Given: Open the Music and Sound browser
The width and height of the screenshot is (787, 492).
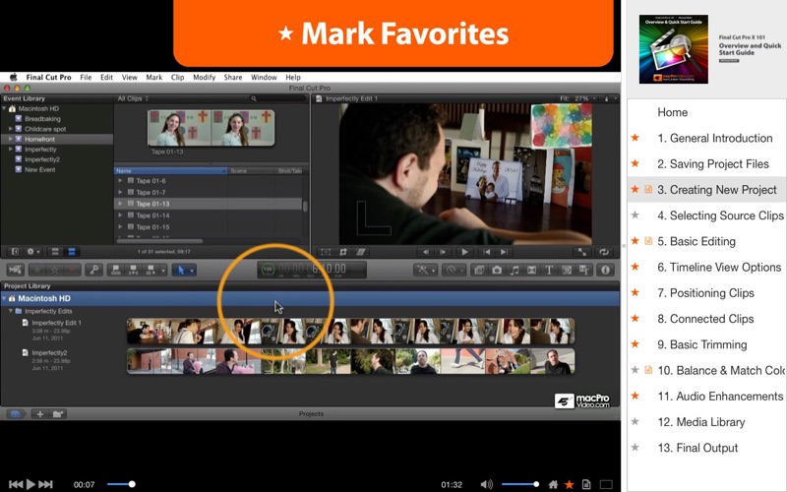Looking at the screenshot, I should click(x=514, y=270).
